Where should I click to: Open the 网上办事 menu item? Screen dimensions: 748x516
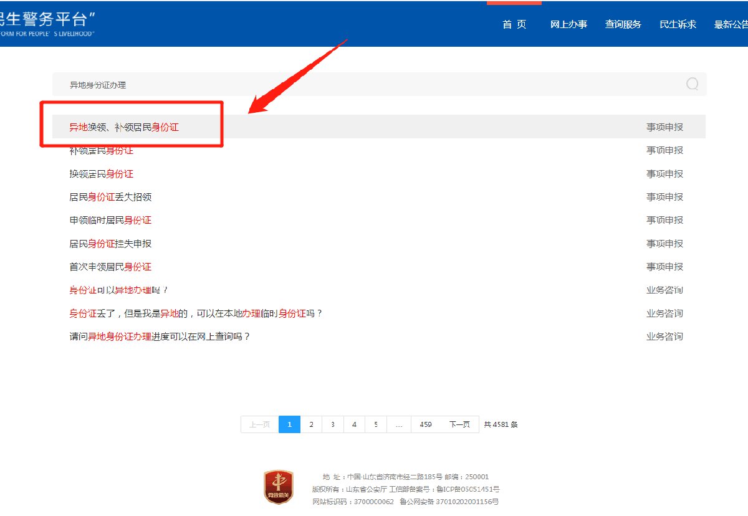568,25
